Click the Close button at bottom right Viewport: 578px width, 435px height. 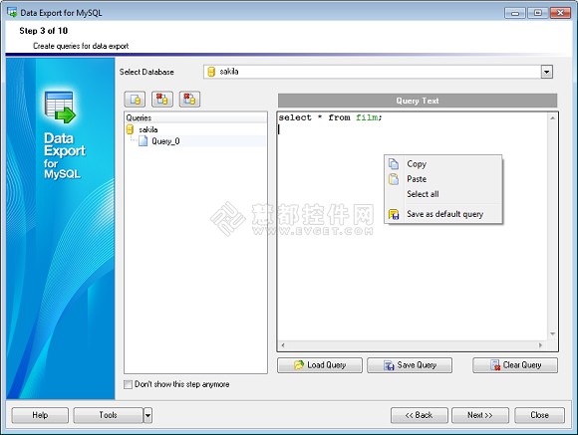(x=540, y=415)
